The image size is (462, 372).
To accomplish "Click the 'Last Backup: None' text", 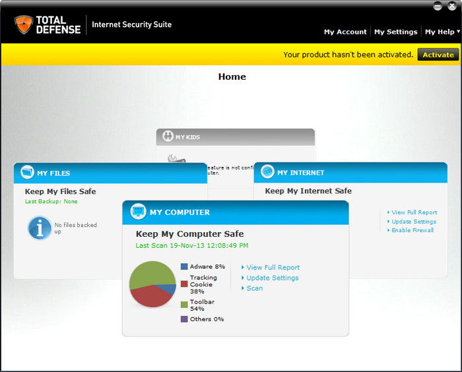I will tap(51, 201).
